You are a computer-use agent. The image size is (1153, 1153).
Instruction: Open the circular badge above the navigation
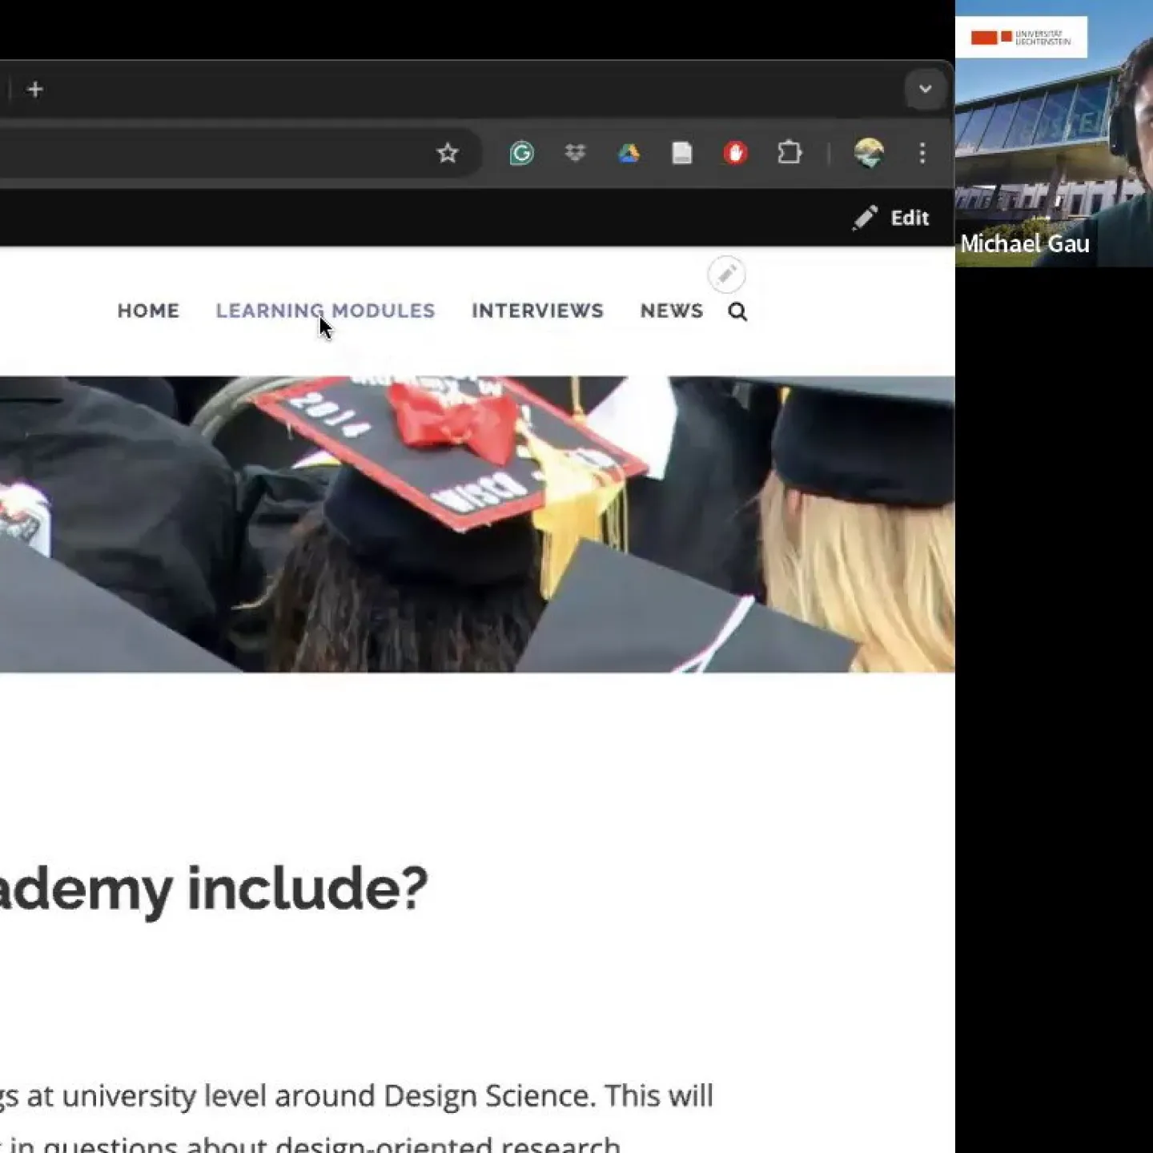[x=727, y=275]
